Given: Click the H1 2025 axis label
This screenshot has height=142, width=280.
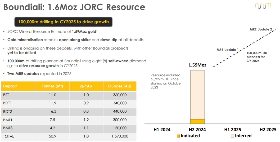Looking at the screenshot, I should point(233,130).
